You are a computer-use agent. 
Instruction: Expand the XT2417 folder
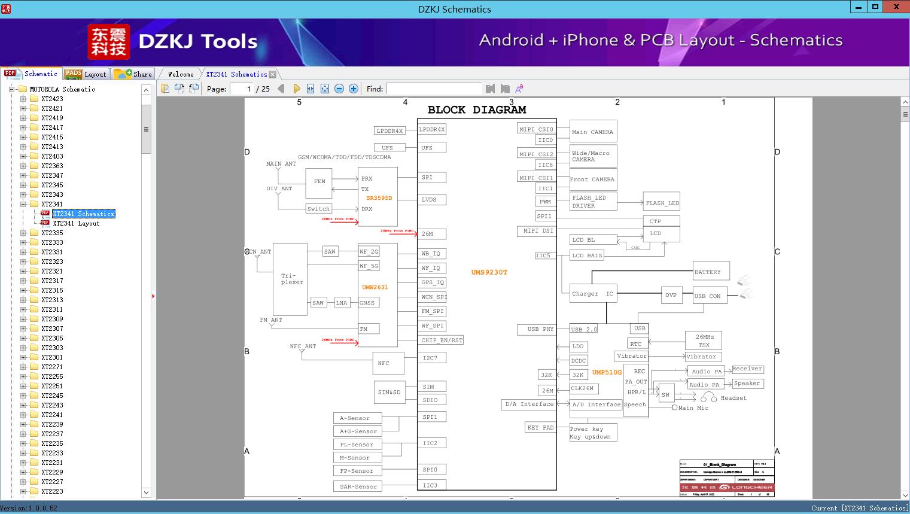tap(23, 127)
